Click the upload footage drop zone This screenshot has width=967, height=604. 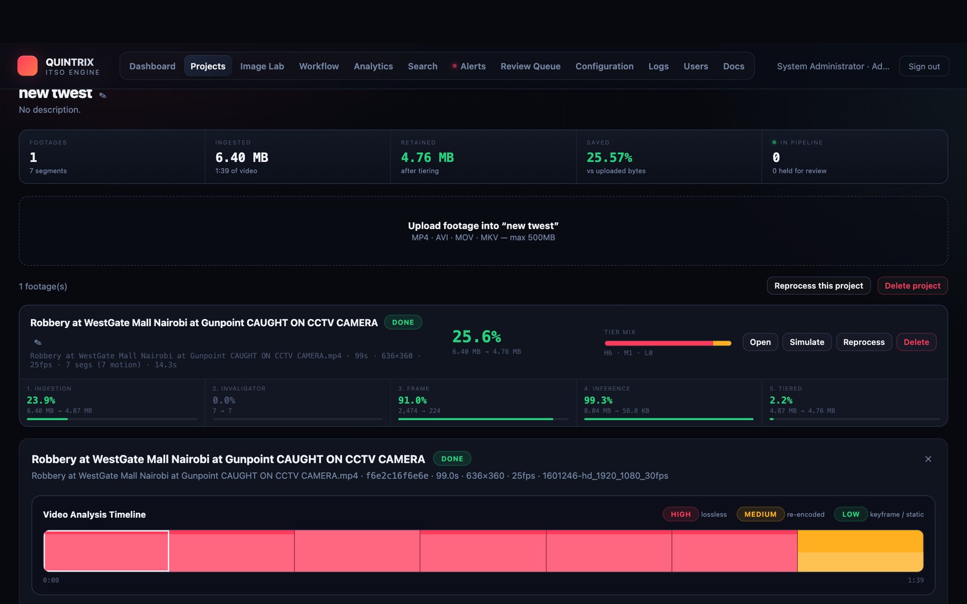click(483, 231)
